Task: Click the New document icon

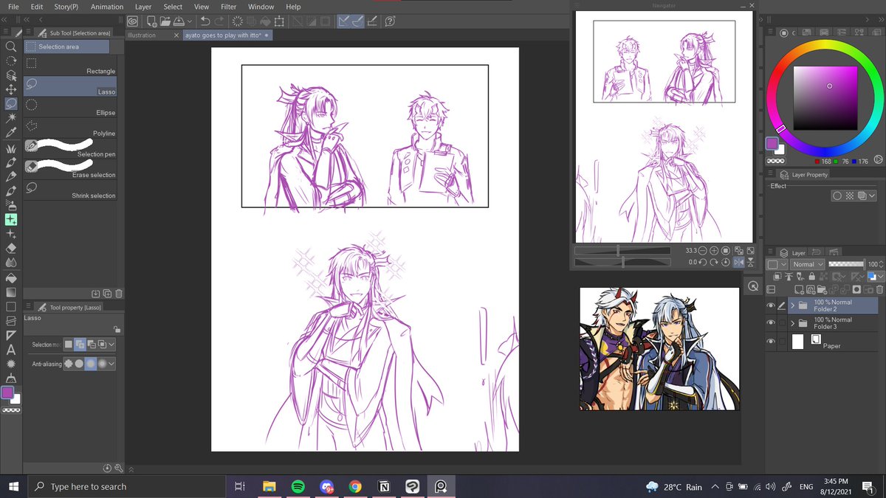Action: [x=151, y=21]
